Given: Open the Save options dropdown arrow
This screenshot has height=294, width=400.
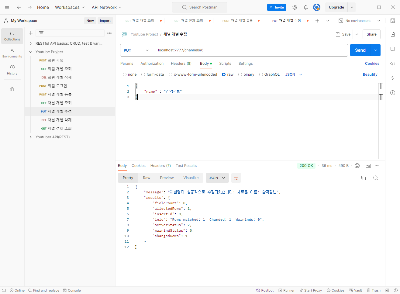Looking at the screenshot, I should click(357, 34).
